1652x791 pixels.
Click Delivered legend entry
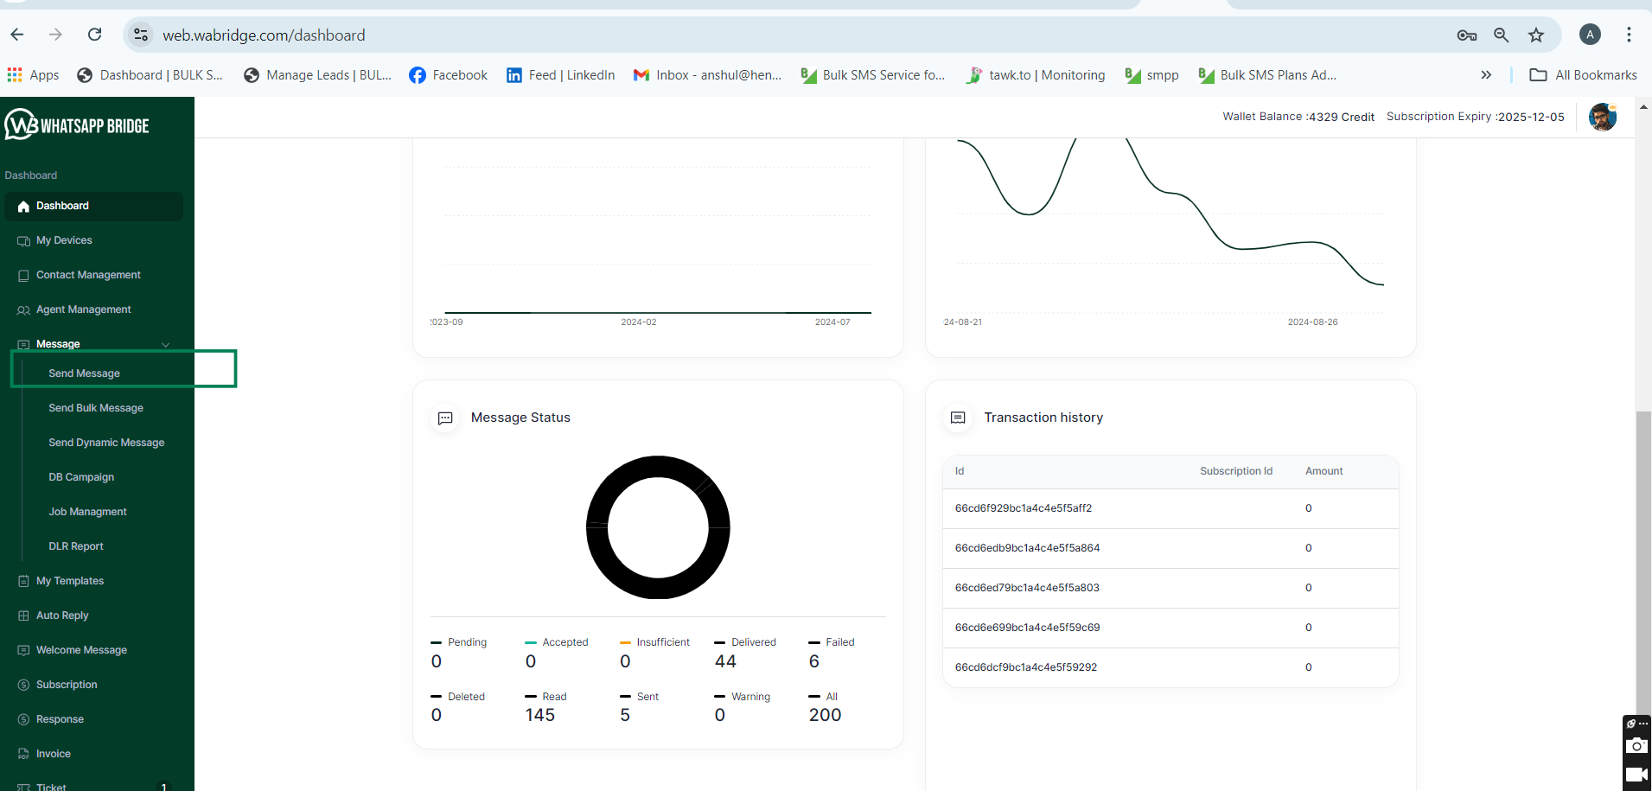[745, 642]
